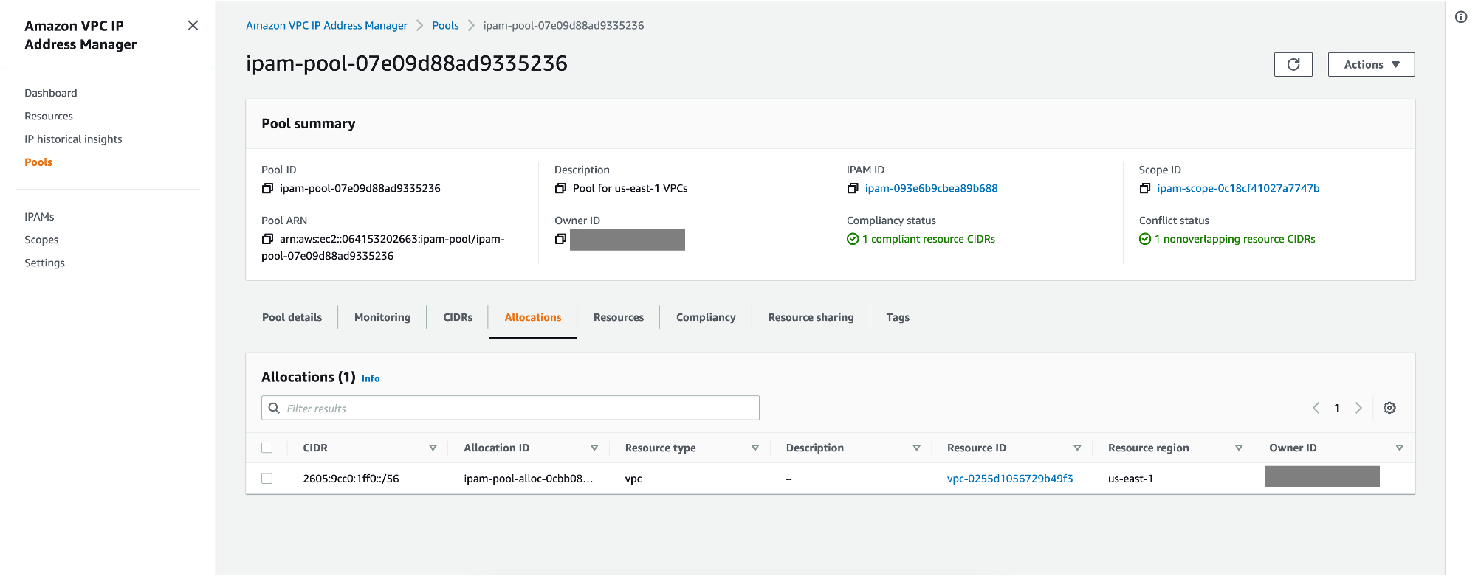Switch to the Tags tab
This screenshot has width=1478, height=576.
pos(898,318)
